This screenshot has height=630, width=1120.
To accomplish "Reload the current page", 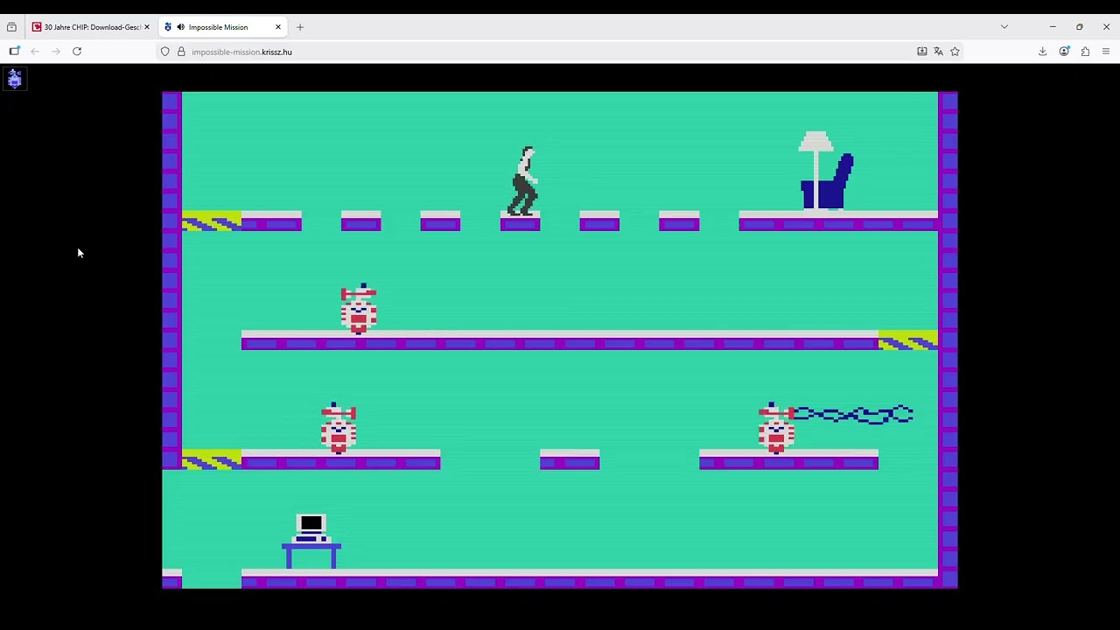I will (x=77, y=52).
